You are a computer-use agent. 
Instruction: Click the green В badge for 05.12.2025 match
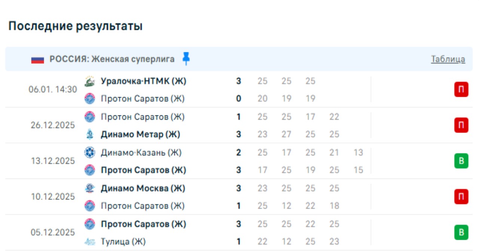[461, 232]
